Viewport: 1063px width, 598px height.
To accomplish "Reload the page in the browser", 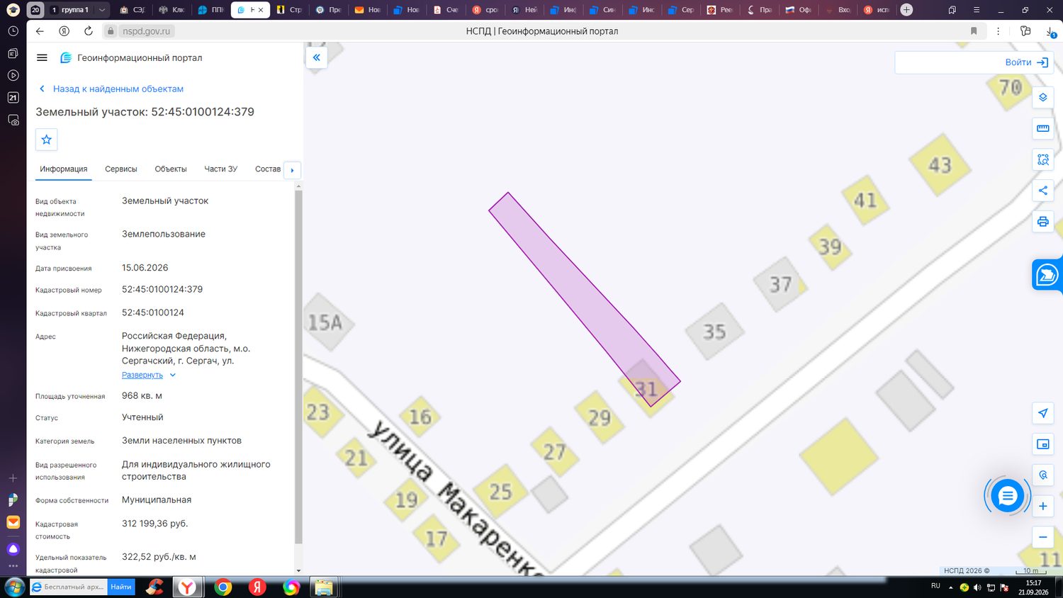I will (x=88, y=31).
